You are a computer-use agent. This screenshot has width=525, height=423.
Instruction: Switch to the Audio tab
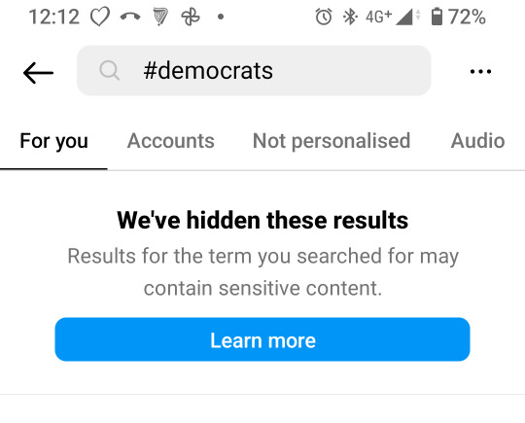pyautogui.click(x=477, y=141)
